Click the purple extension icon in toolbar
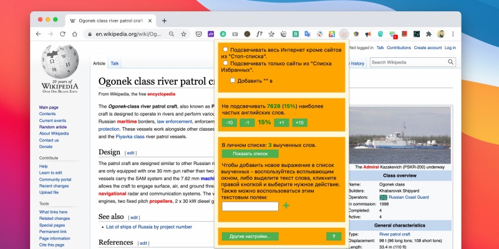499x249 pixels. (x=211, y=34)
